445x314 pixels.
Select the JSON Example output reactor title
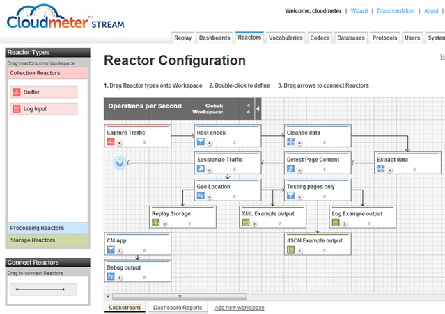tap(315, 240)
